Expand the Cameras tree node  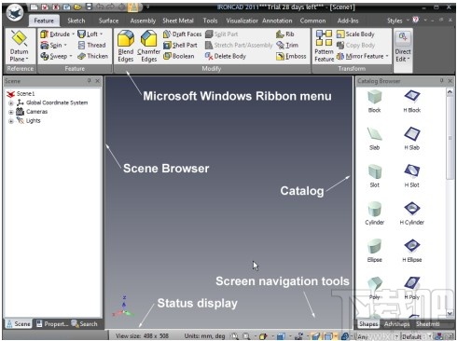(11, 112)
